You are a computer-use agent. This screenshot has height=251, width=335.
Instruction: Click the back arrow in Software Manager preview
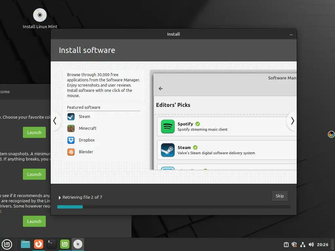coord(161,89)
